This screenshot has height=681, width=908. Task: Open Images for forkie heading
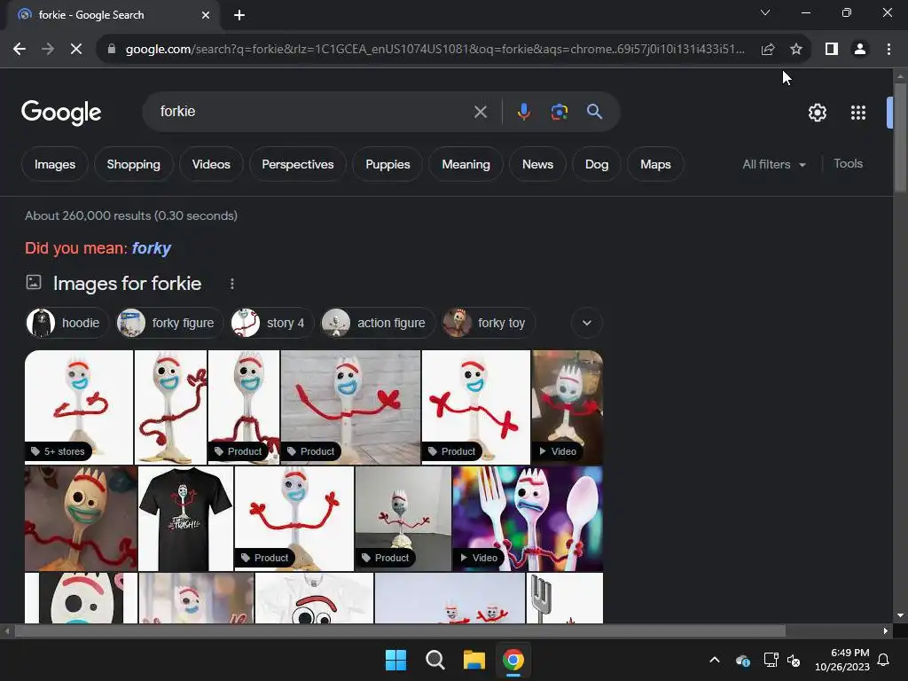click(x=128, y=283)
